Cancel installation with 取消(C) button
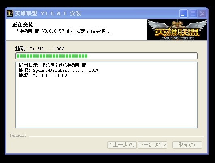Image resolution: width=215 pixels, height=163 pixels. pos(187,145)
